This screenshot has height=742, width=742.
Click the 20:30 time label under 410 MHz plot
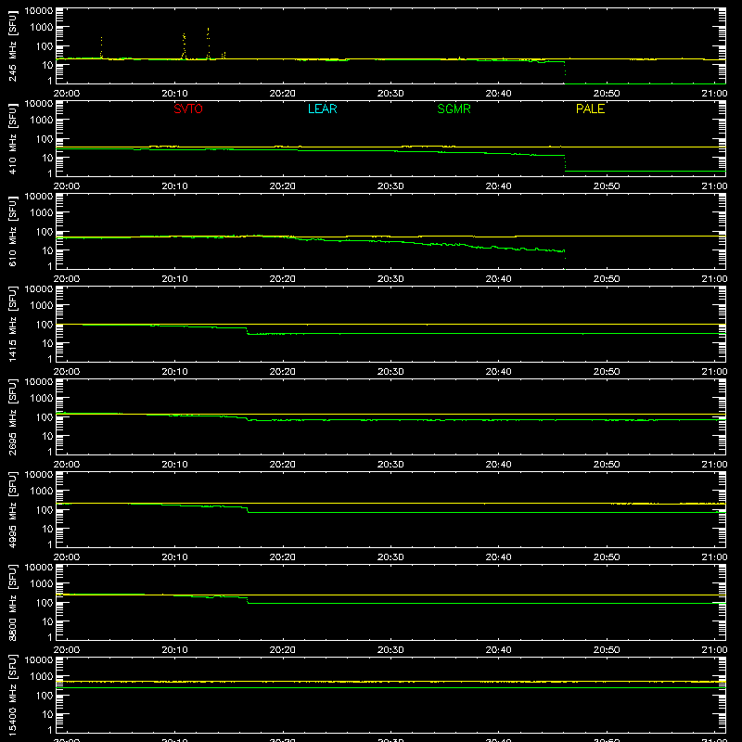(390, 186)
